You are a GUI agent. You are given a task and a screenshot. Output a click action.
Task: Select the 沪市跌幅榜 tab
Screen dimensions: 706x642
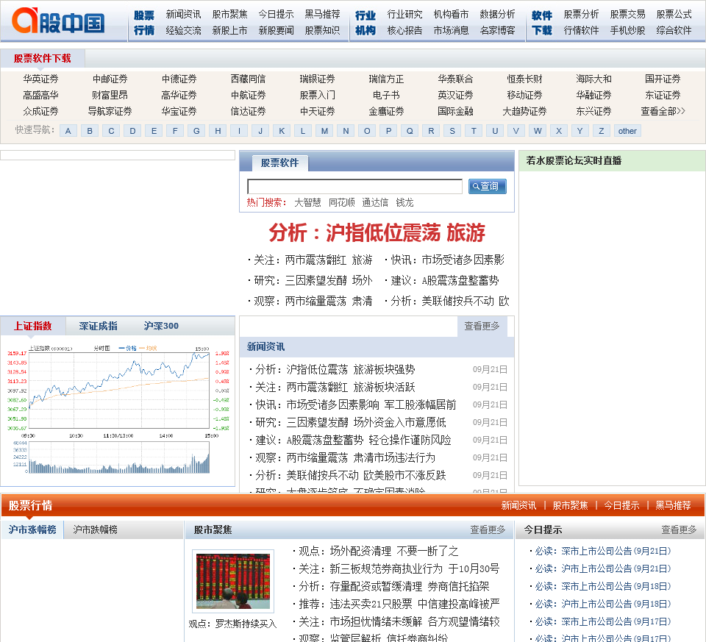[x=95, y=530]
